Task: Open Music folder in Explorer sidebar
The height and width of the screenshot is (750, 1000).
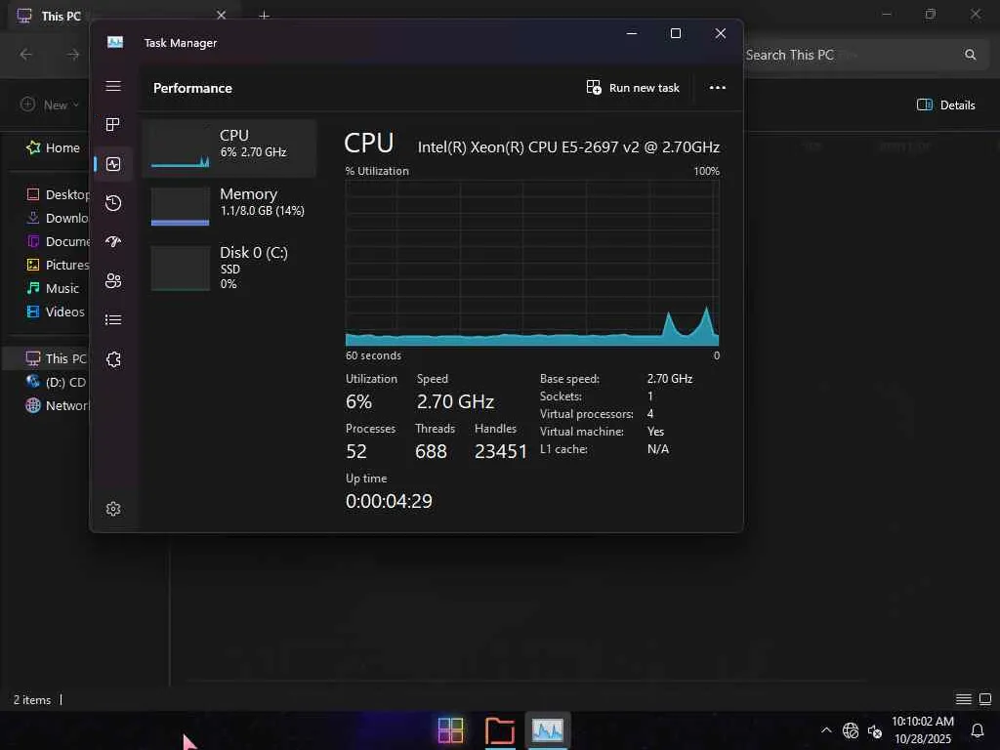Action: point(53,288)
